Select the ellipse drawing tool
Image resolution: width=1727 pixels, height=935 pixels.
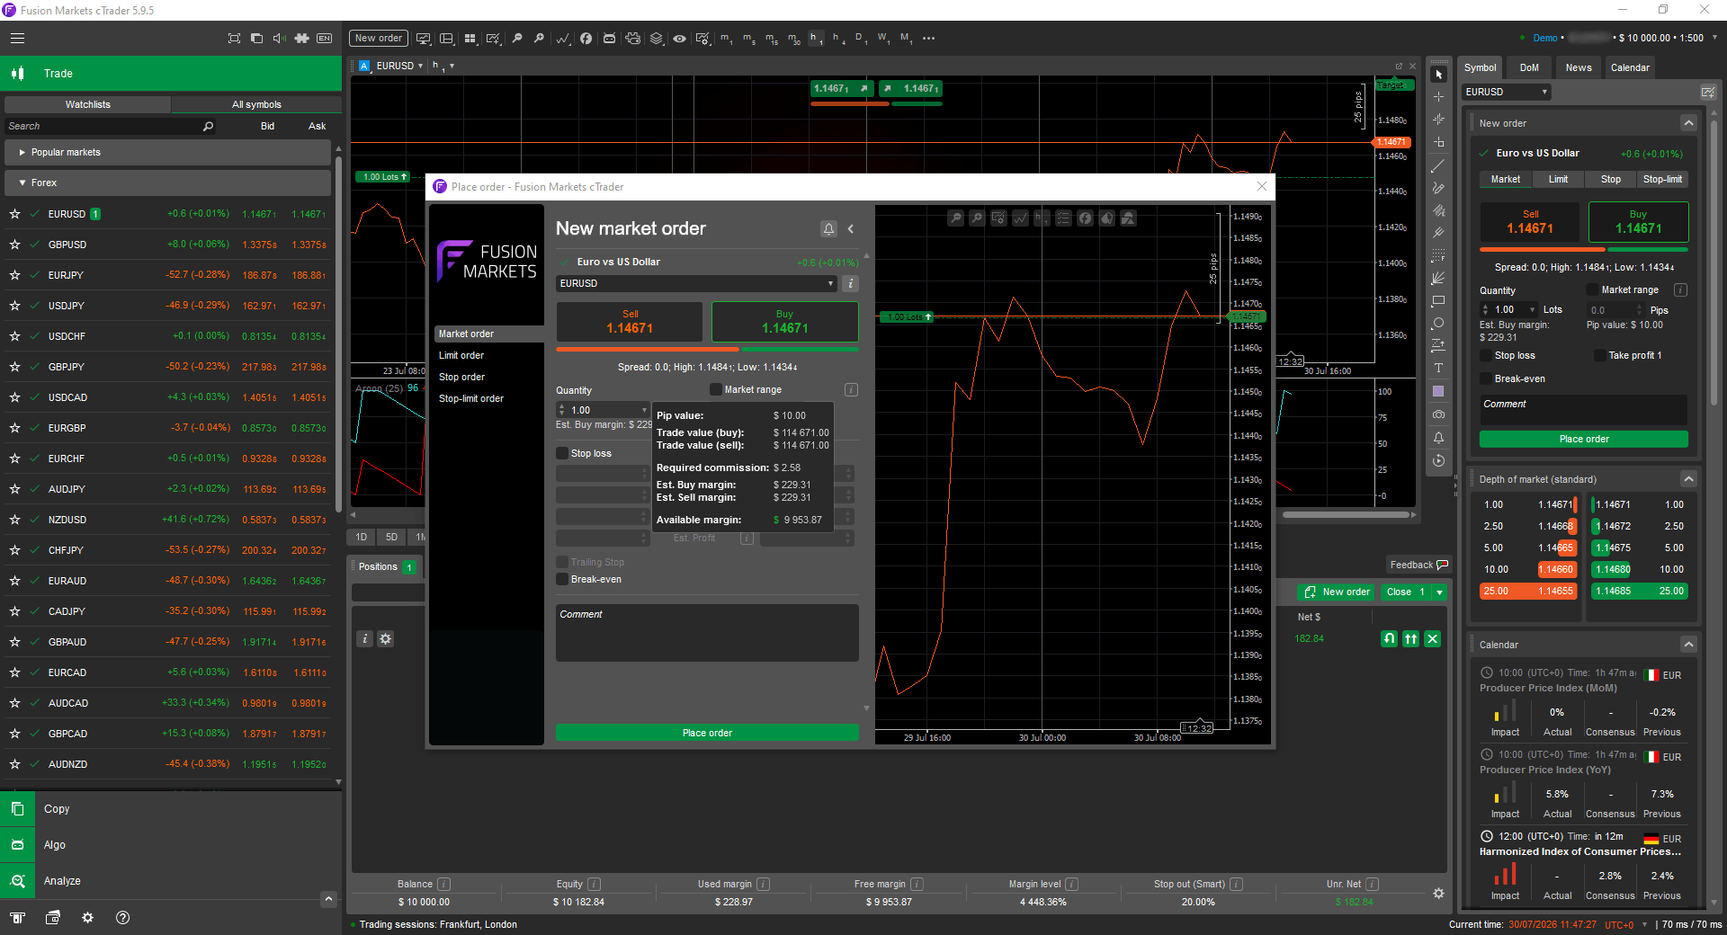[1438, 323]
